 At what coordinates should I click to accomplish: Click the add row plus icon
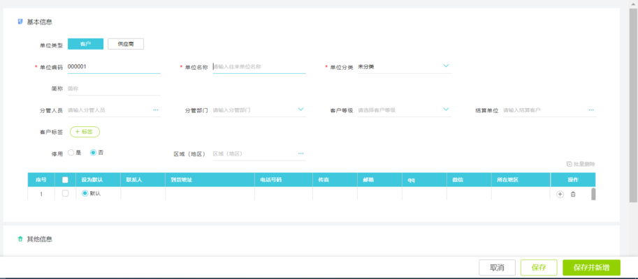[560, 194]
